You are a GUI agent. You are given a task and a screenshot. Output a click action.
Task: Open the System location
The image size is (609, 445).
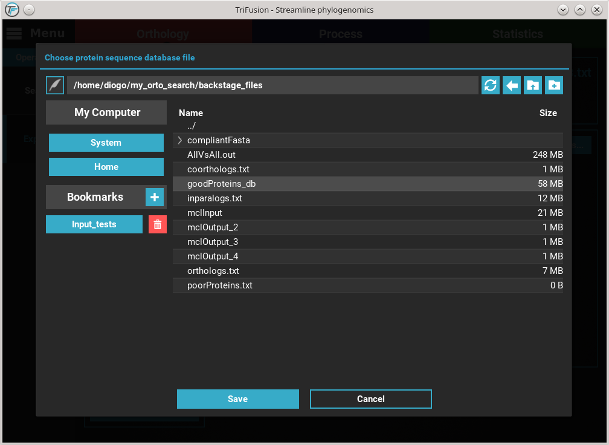point(106,143)
